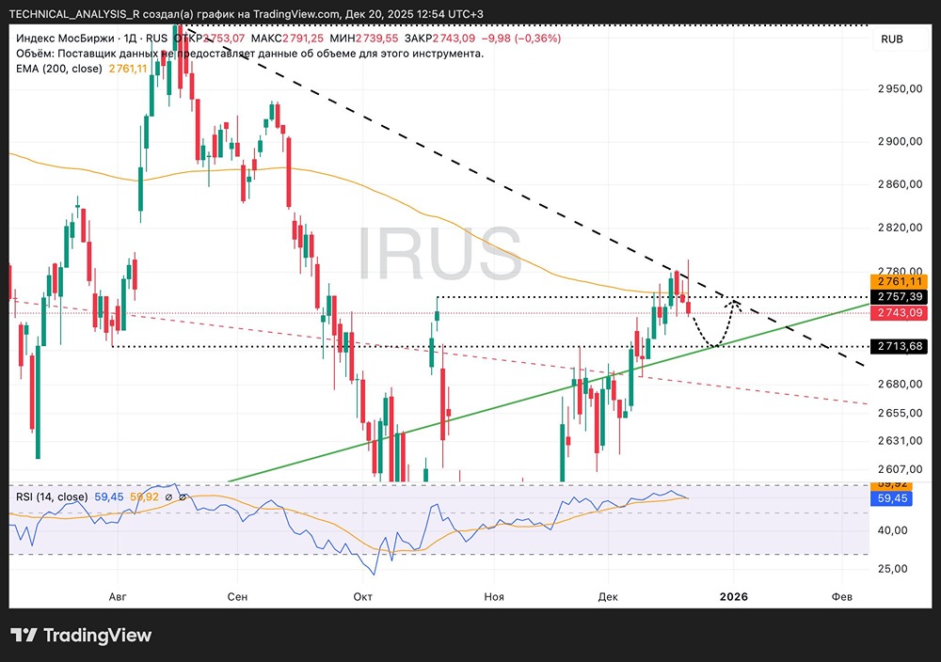Click the 'Фев' time axis label
Viewport: 941px width, 662px height.
pos(841,596)
